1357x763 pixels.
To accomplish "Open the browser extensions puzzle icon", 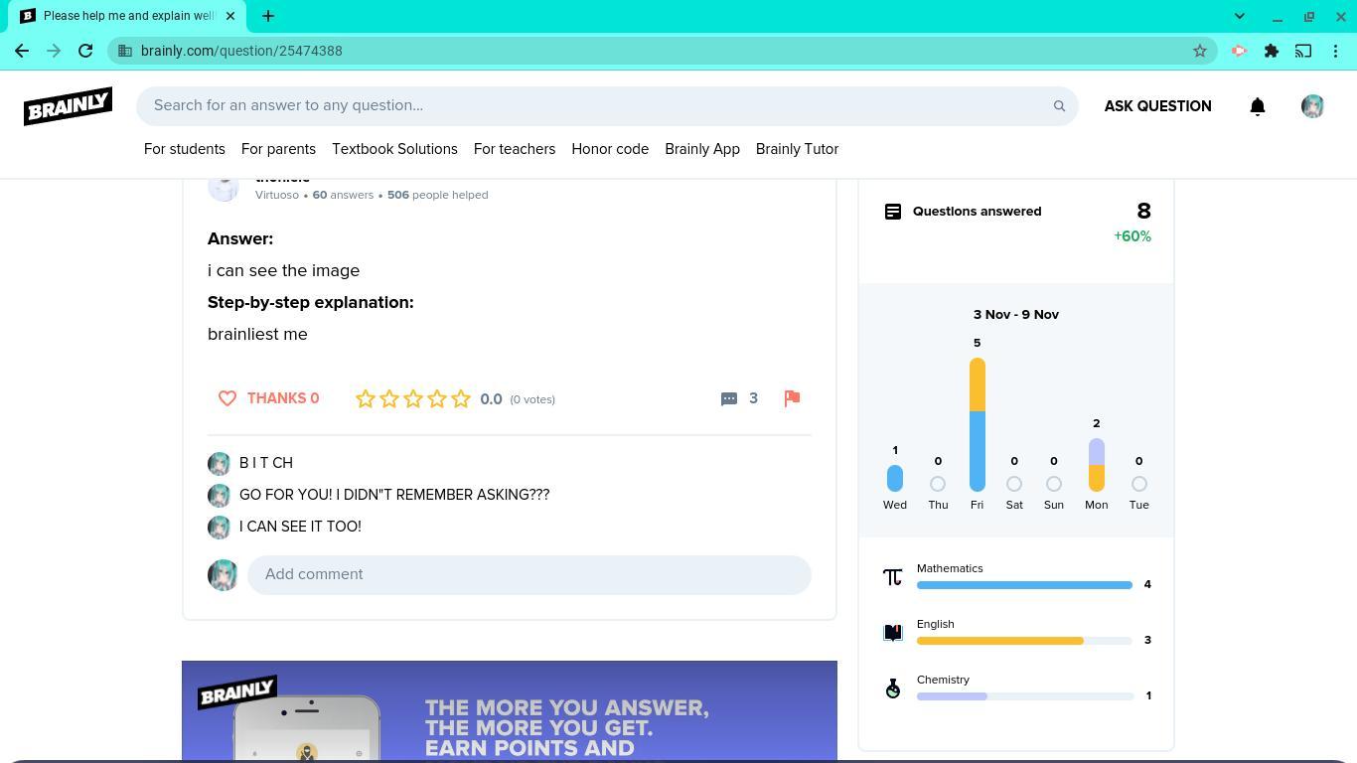I will click(x=1272, y=51).
